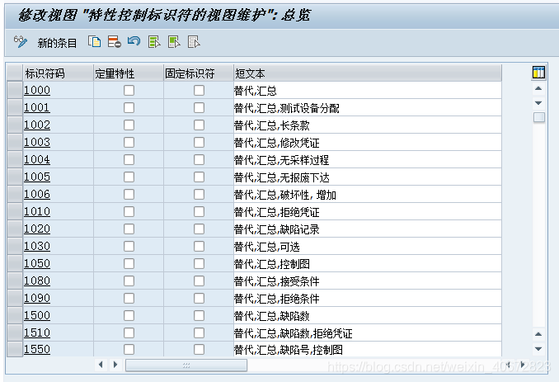Toggle 定量特性 checkbox for row 1050
Viewport: 559px width, 382px height.
tap(129, 263)
